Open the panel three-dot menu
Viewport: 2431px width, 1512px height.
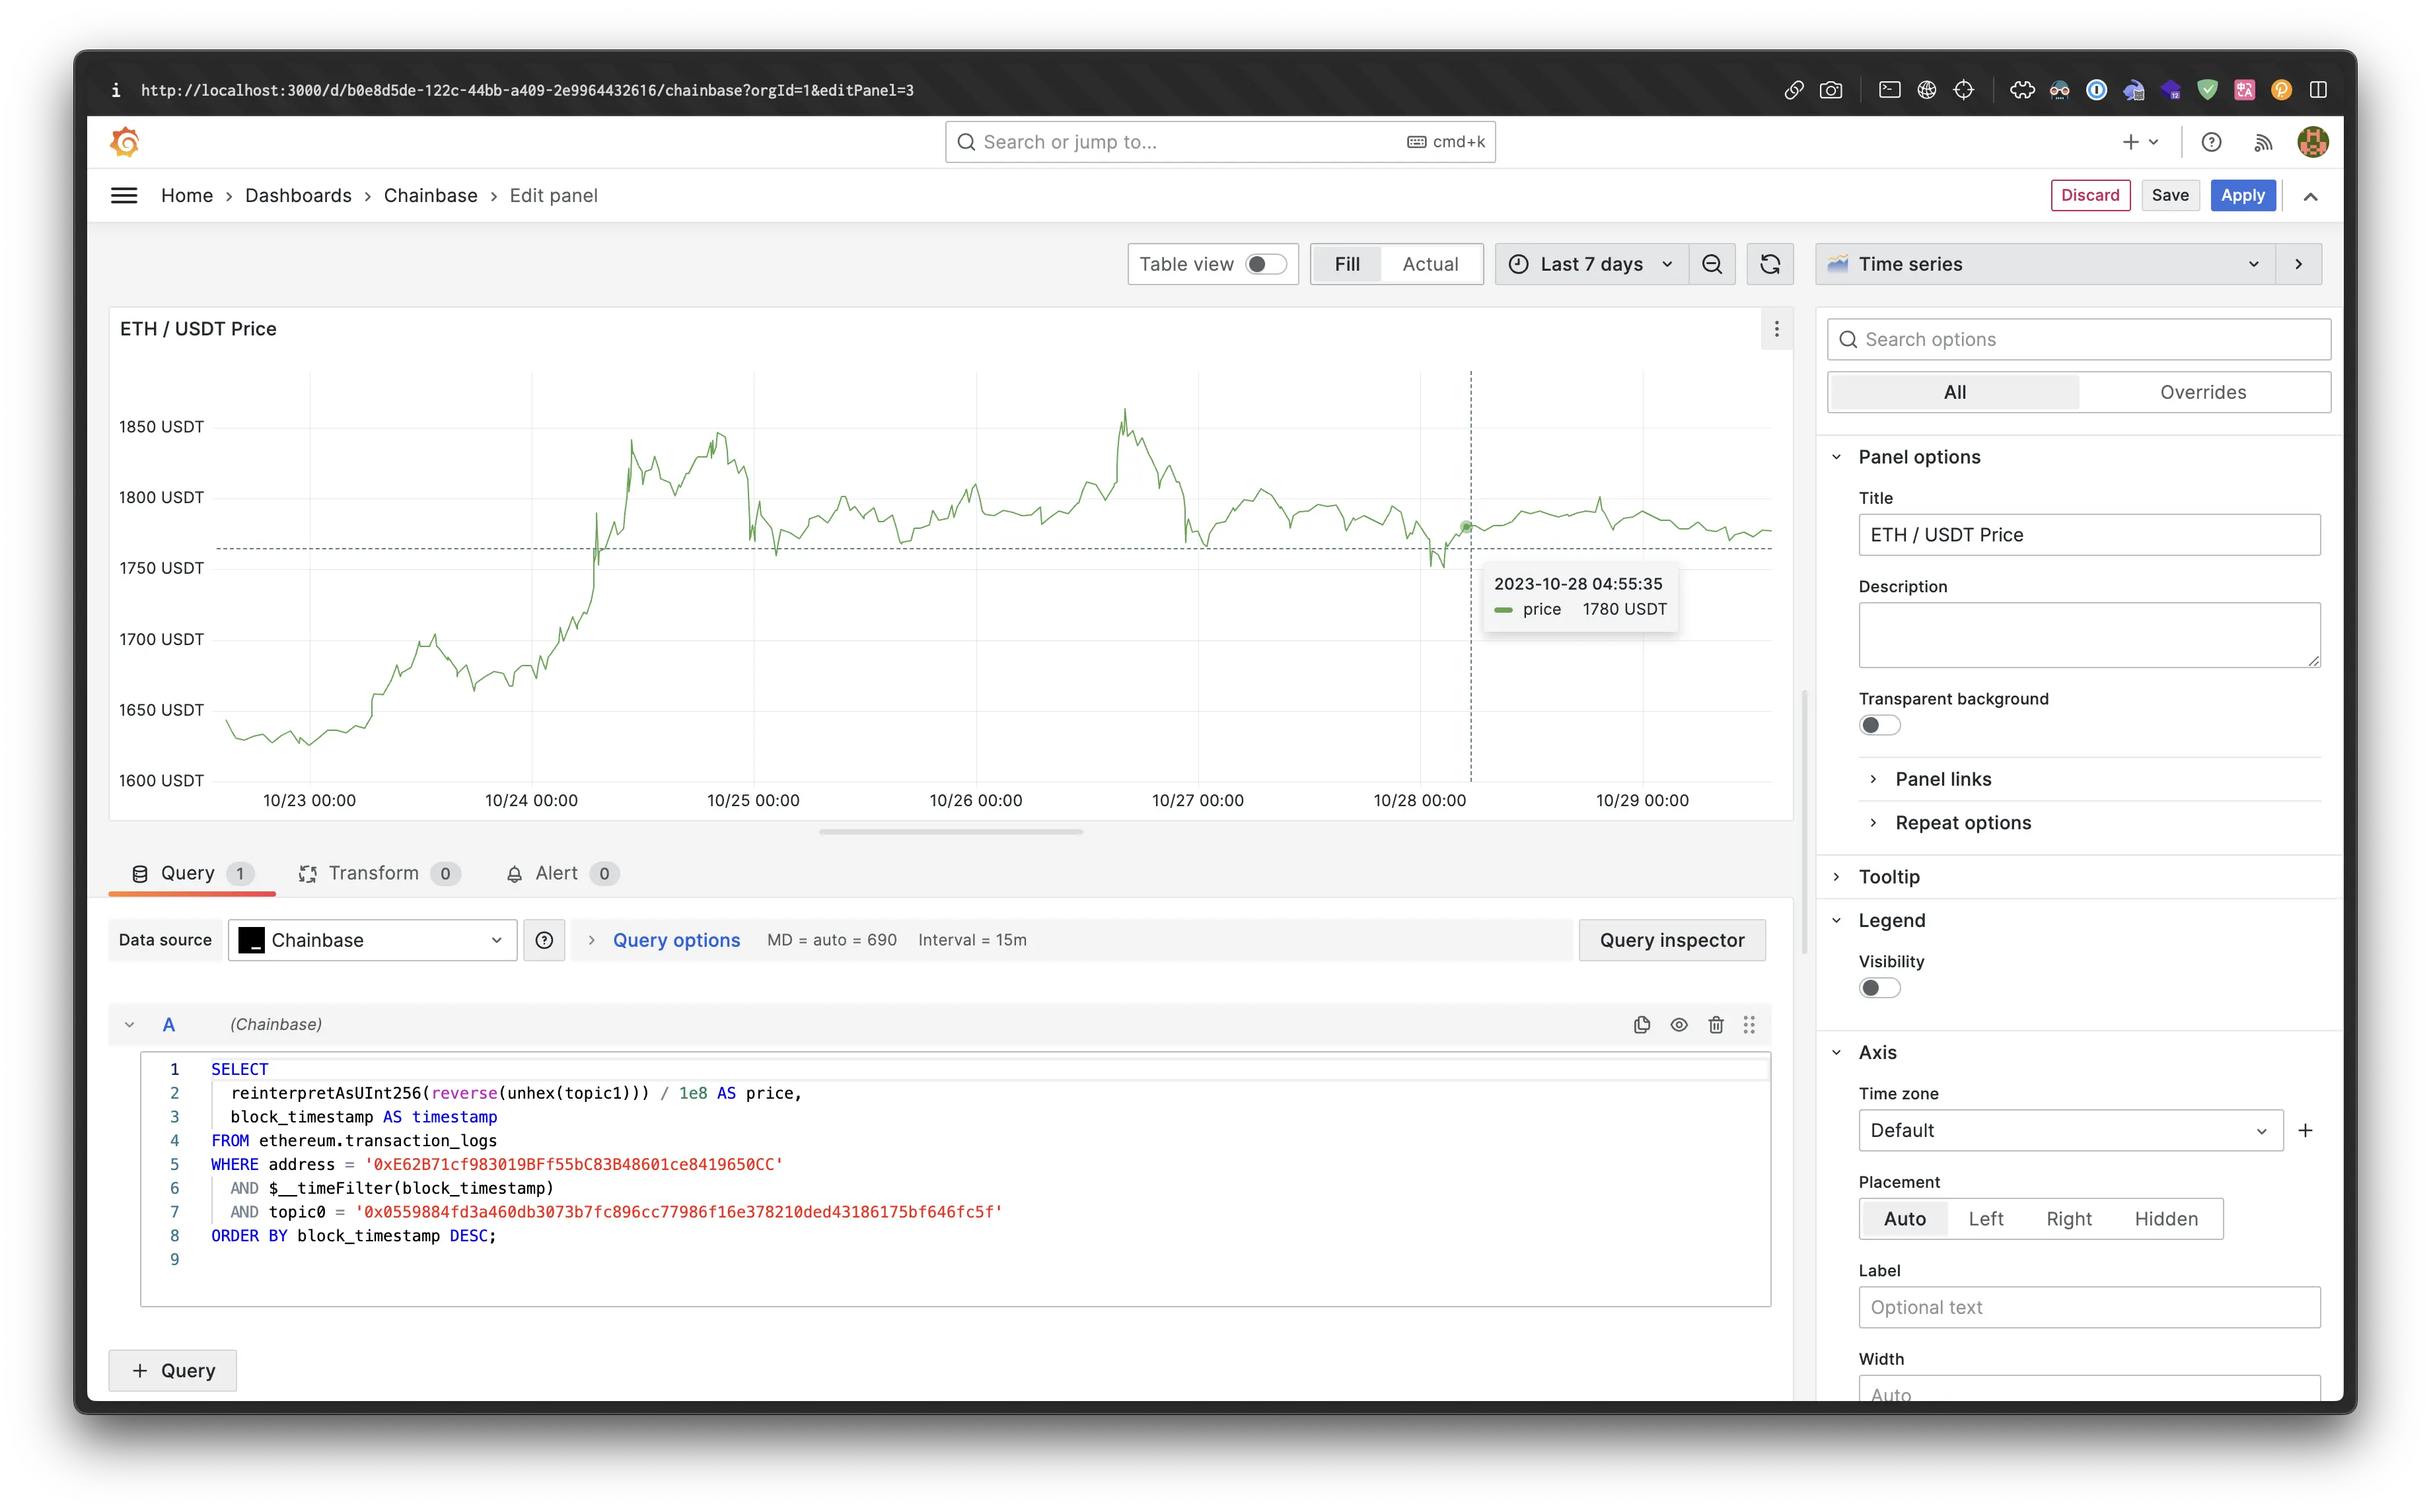[1776, 329]
